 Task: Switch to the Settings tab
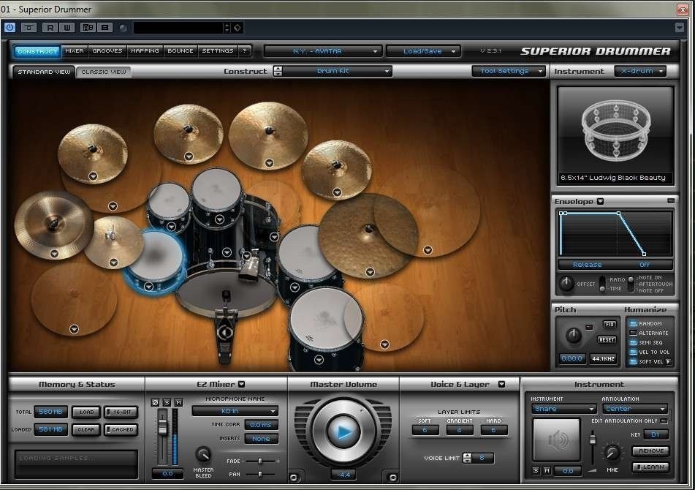[x=218, y=51]
